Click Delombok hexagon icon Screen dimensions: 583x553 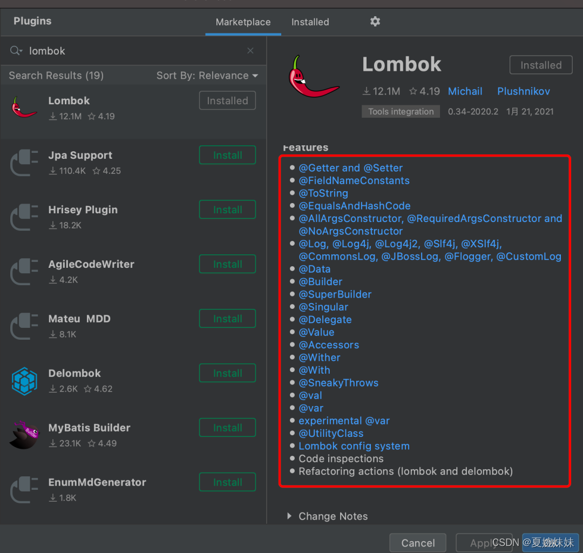pos(24,380)
